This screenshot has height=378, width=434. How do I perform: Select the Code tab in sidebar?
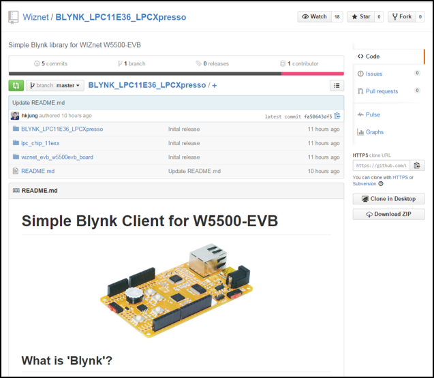click(x=388, y=57)
